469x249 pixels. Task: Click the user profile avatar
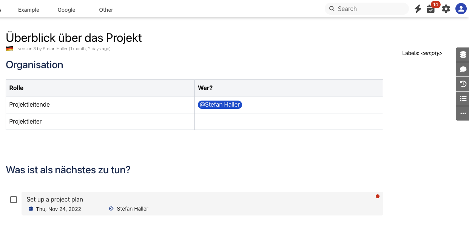461,9
